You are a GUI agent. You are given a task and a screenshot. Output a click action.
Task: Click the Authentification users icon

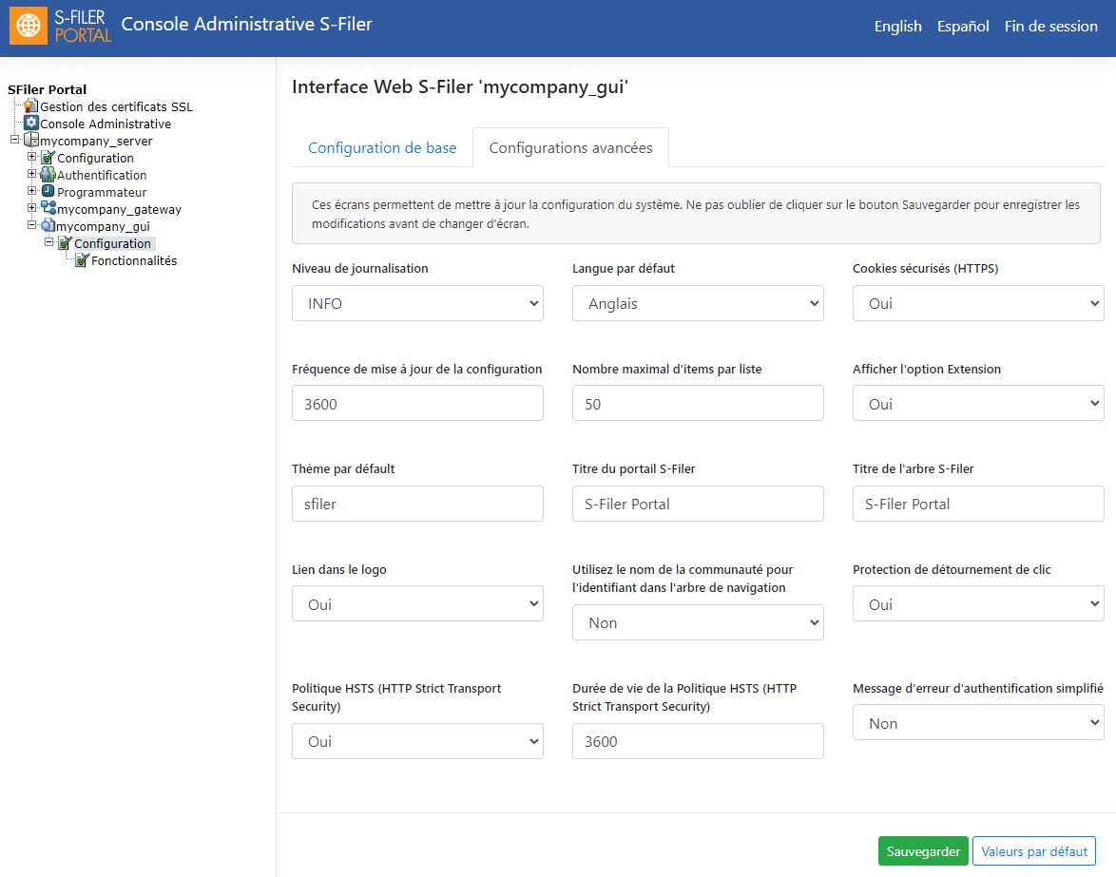(48, 174)
